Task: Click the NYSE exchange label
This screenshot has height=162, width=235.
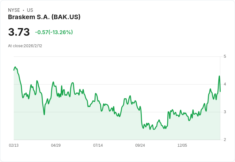Action: 14,10
